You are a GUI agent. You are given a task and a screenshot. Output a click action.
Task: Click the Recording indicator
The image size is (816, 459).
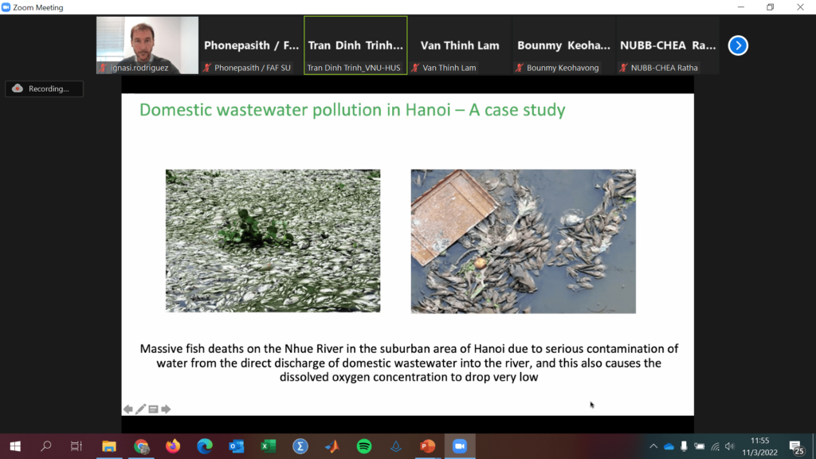(45, 89)
